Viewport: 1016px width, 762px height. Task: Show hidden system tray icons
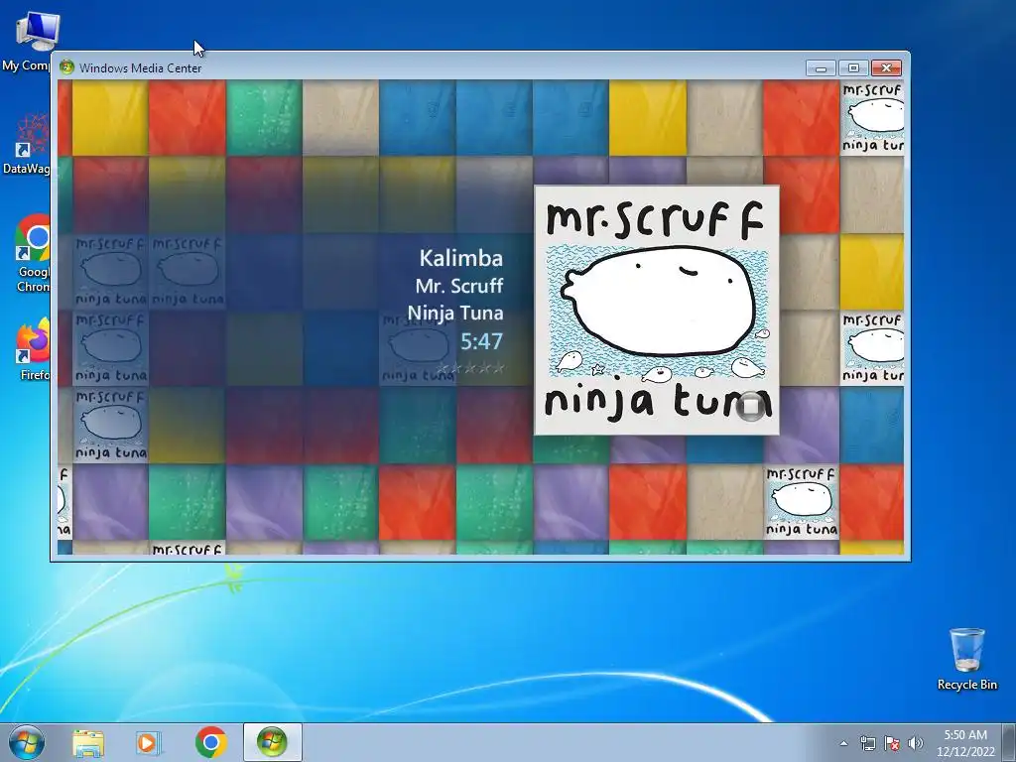(843, 743)
